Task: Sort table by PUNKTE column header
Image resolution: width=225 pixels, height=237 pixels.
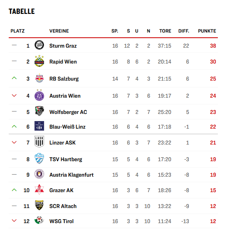Action: coord(207,31)
